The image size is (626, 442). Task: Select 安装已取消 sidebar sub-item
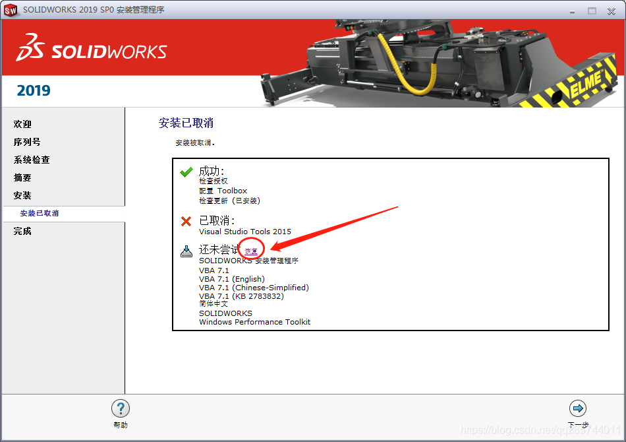click(x=40, y=213)
